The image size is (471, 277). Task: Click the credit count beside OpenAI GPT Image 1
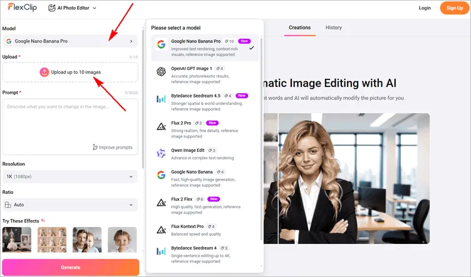click(220, 69)
